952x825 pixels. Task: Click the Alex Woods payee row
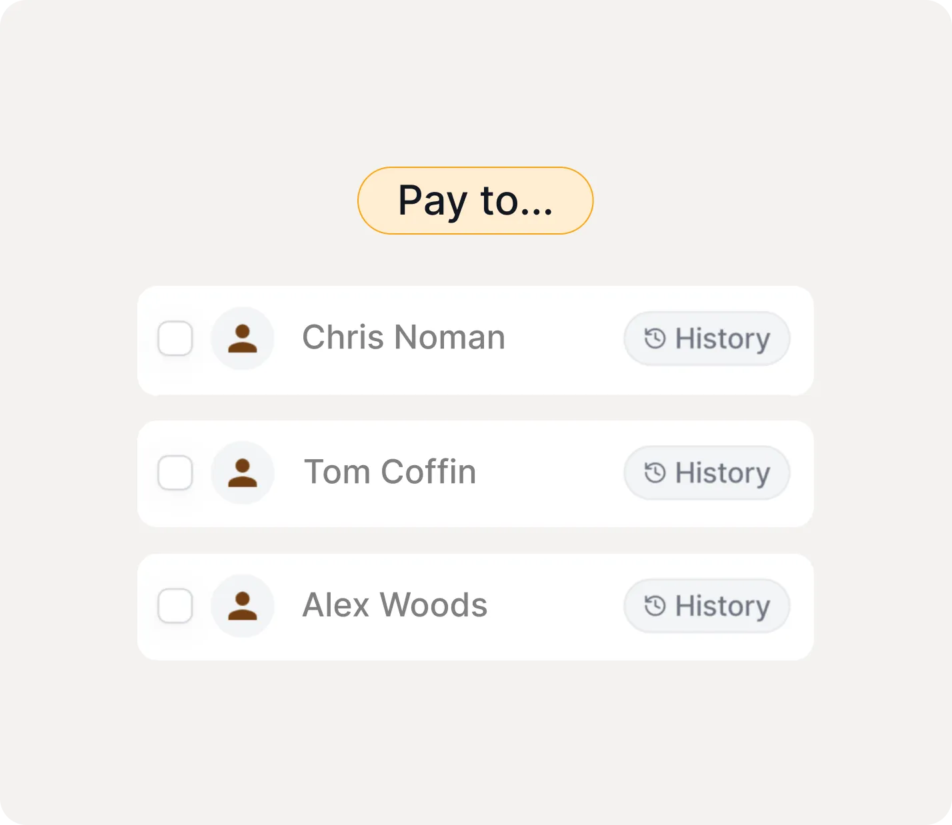click(x=475, y=606)
